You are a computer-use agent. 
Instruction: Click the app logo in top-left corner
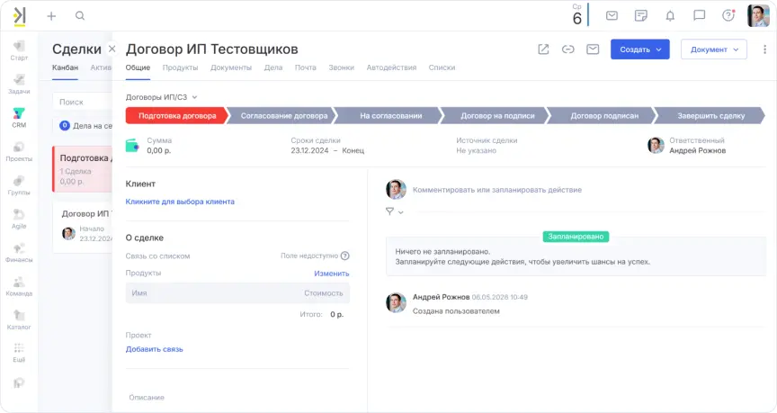(x=19, y=16)
